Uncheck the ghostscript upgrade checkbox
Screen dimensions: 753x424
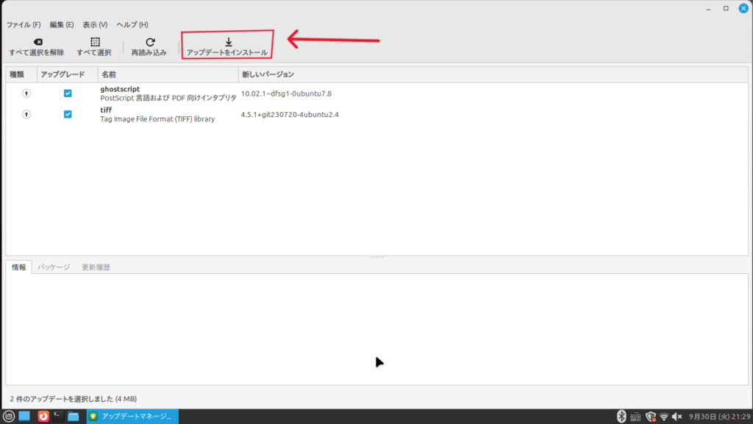tap(68, 93)
